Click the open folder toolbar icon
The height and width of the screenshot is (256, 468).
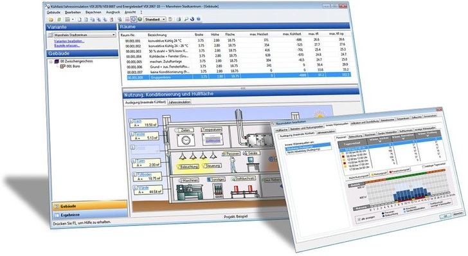click(51, 19)
